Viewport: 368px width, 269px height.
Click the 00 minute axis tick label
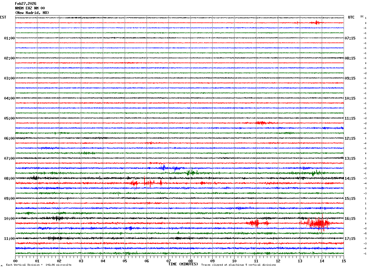point(15,261)
